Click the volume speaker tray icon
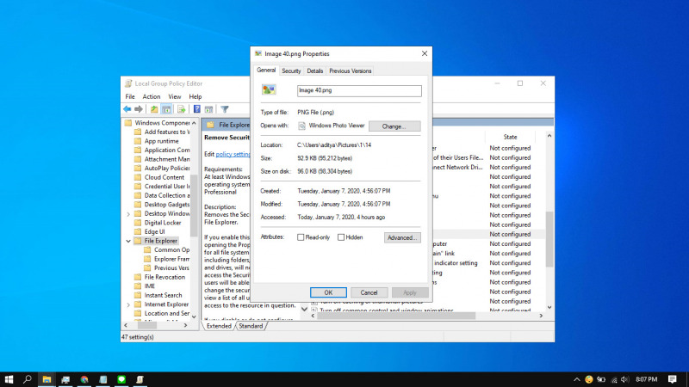 click(x=625, y=379)
